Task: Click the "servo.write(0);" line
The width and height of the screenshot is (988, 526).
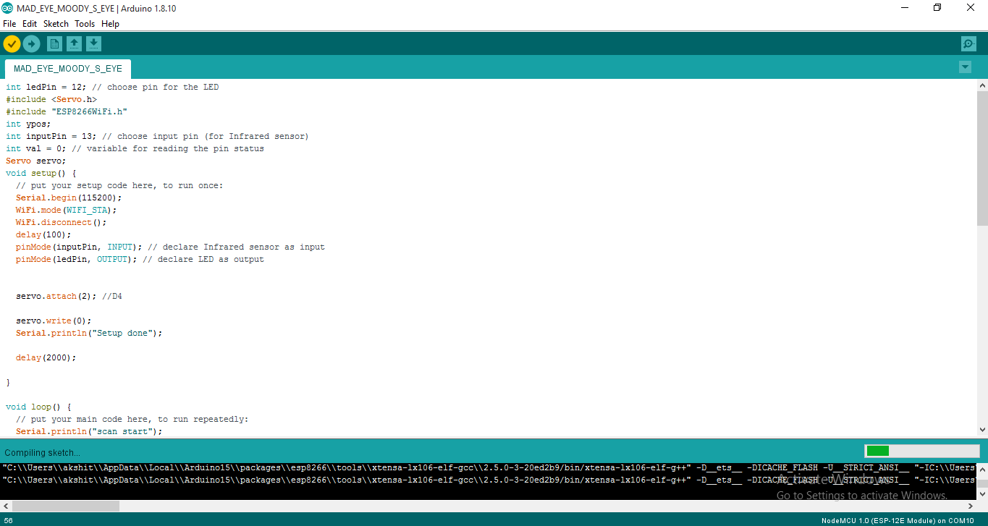Action: [x=54, y=321]
